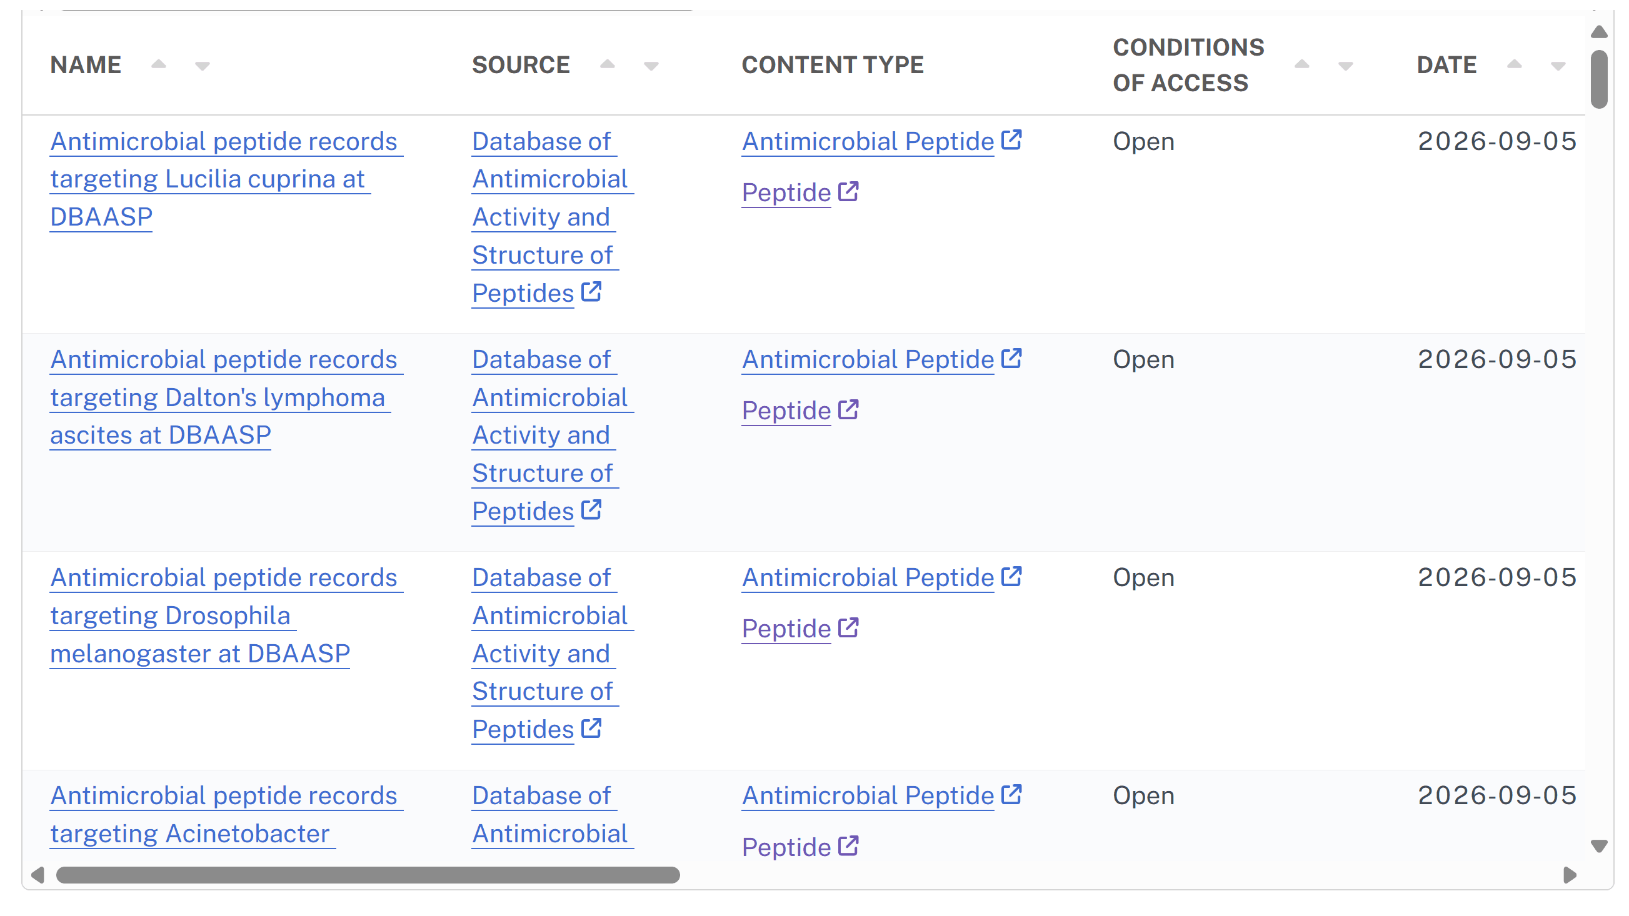The image size is (1629, 916).
Task: Click the vertical scrollbar thumb
Action: tap(1598, 79)
